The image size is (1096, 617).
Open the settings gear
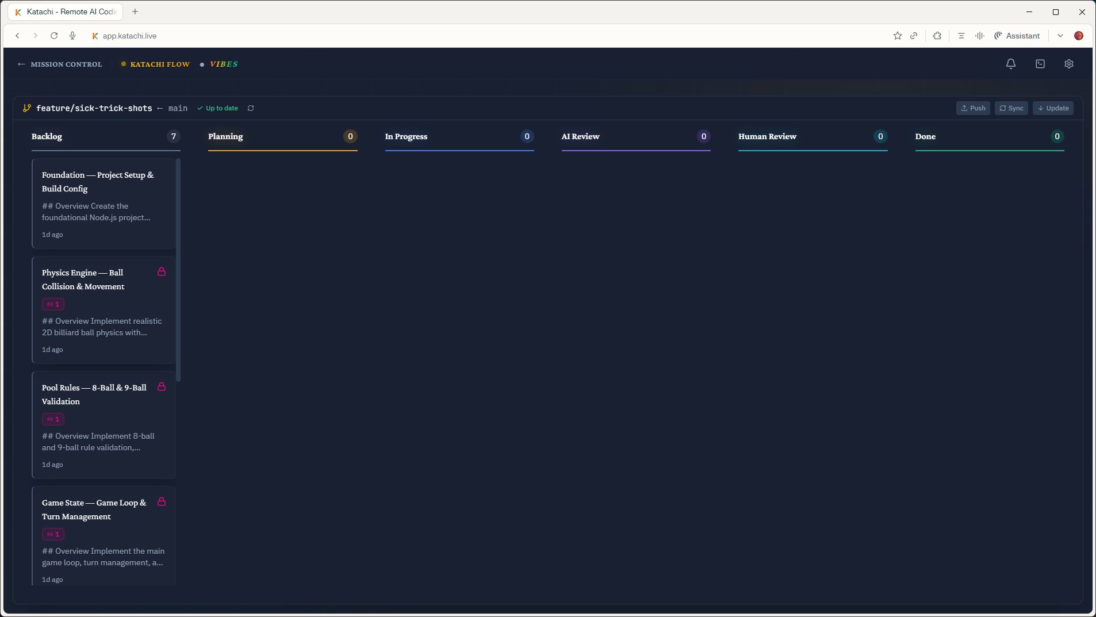[1068, 64]
